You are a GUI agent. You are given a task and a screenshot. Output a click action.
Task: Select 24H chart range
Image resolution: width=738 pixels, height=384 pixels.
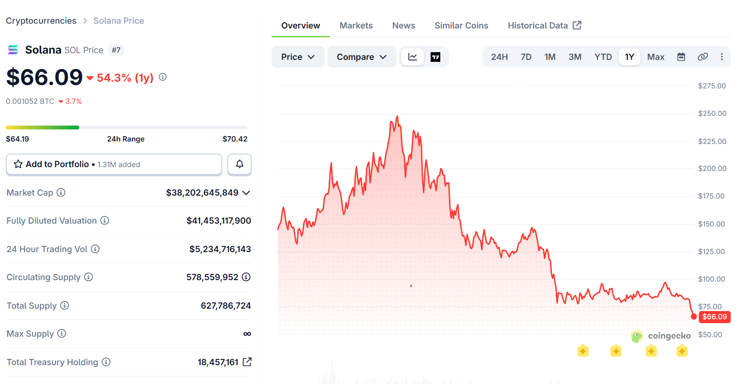click(x=499, y=57)
